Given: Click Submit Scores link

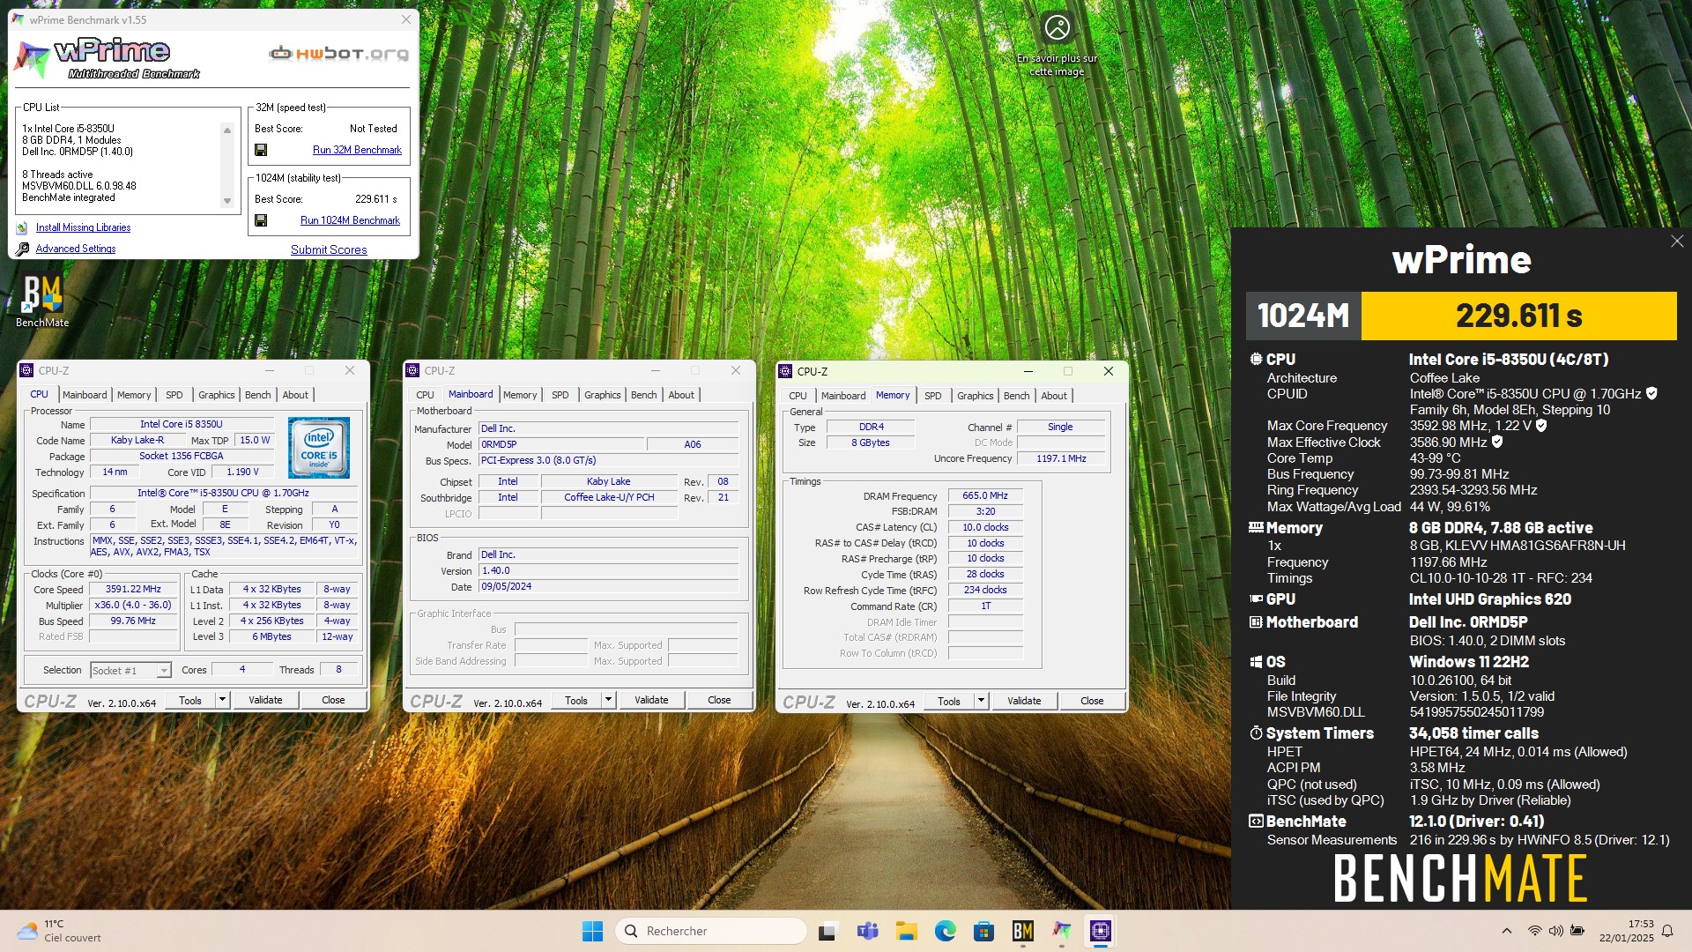Looking at the screenshot, I should (329, 249).
